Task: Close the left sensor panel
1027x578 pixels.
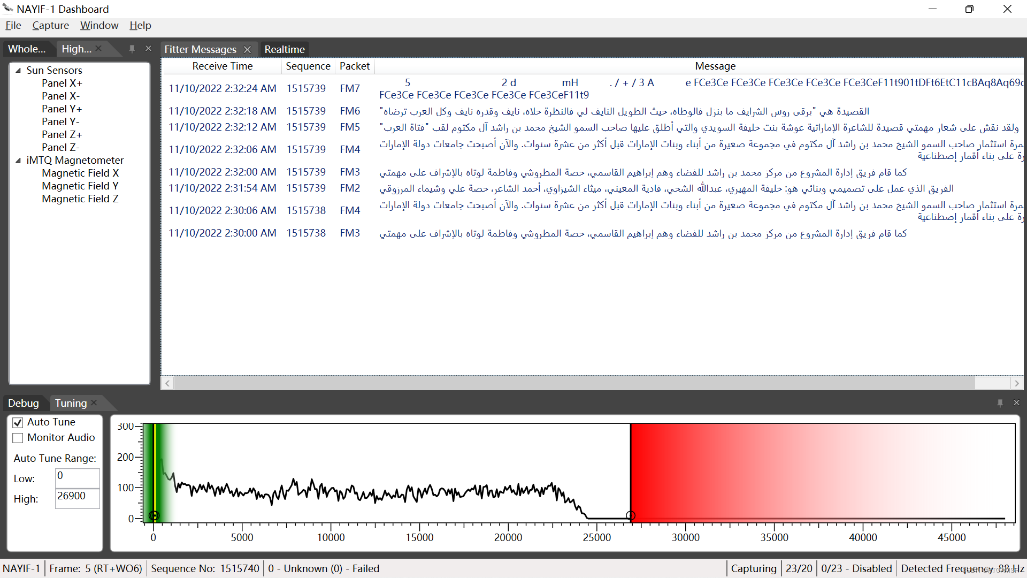Action: (x=149, y=49)
